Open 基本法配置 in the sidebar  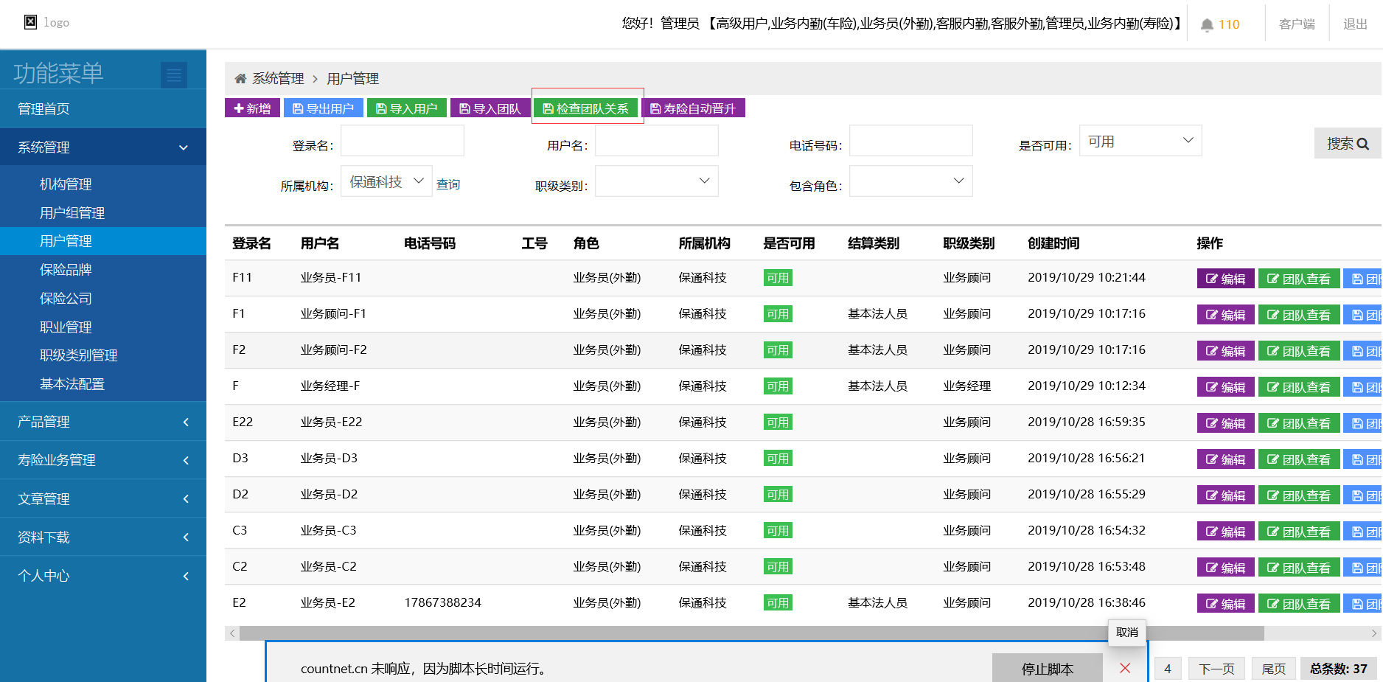tap(72, 384)
